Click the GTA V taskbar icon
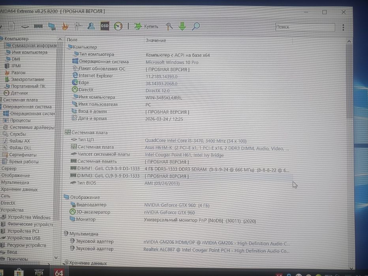Image resolution: width=368 pixels, height=276 pixels. [39, 272]
